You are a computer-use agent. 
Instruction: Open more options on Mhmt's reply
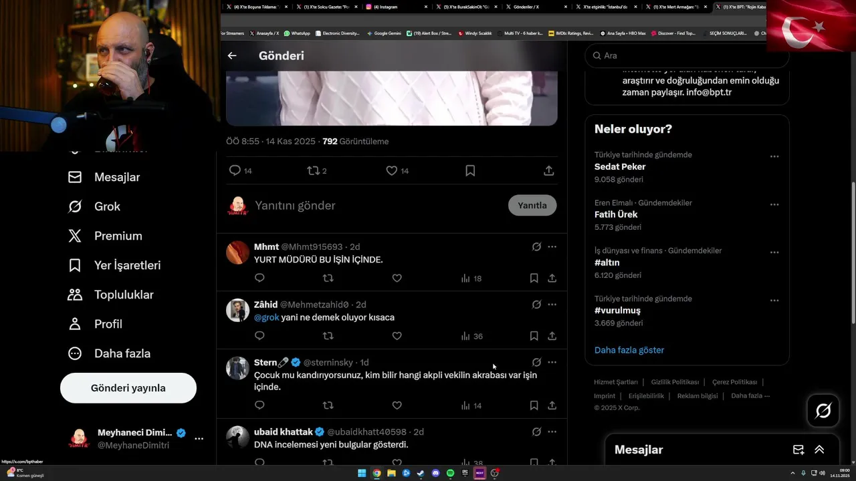pyautogui.click(x=552, y=247)
